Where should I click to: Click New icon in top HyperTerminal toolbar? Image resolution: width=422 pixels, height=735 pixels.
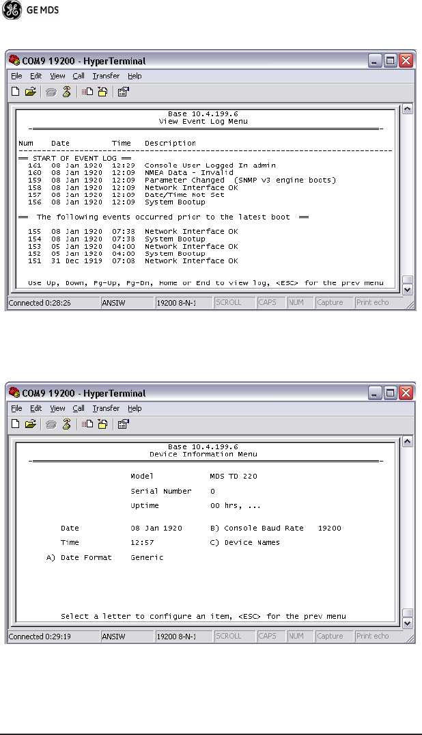coord(16,92)
